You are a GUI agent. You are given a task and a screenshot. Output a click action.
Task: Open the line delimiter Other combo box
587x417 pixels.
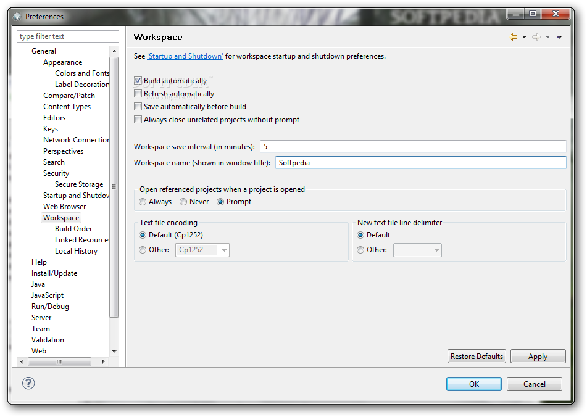coord(417,250)
